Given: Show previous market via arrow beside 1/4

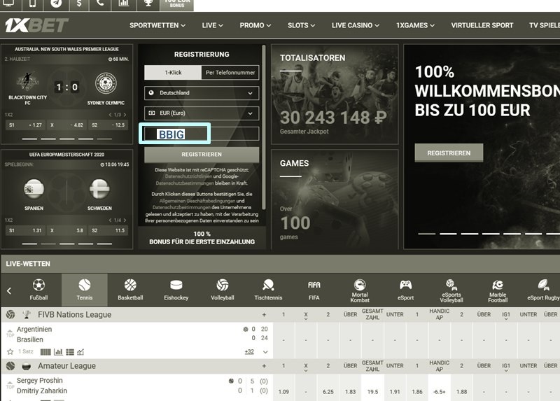Looking at the screenshot, I should (110, 220).
